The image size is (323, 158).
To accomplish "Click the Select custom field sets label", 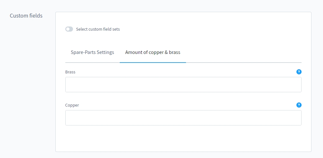I will [98, 29].
